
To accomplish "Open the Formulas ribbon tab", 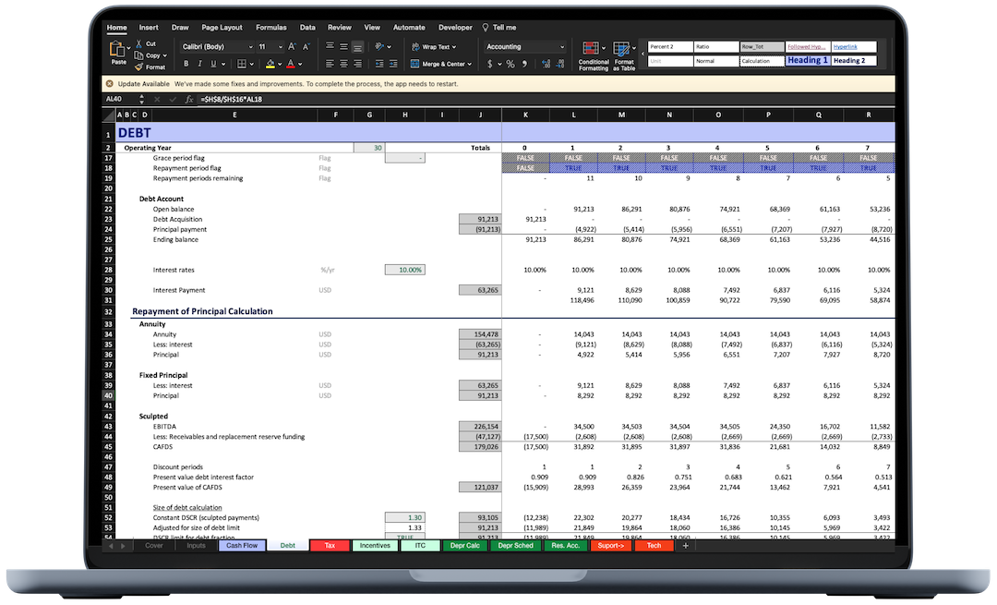I will click(270, 28).
